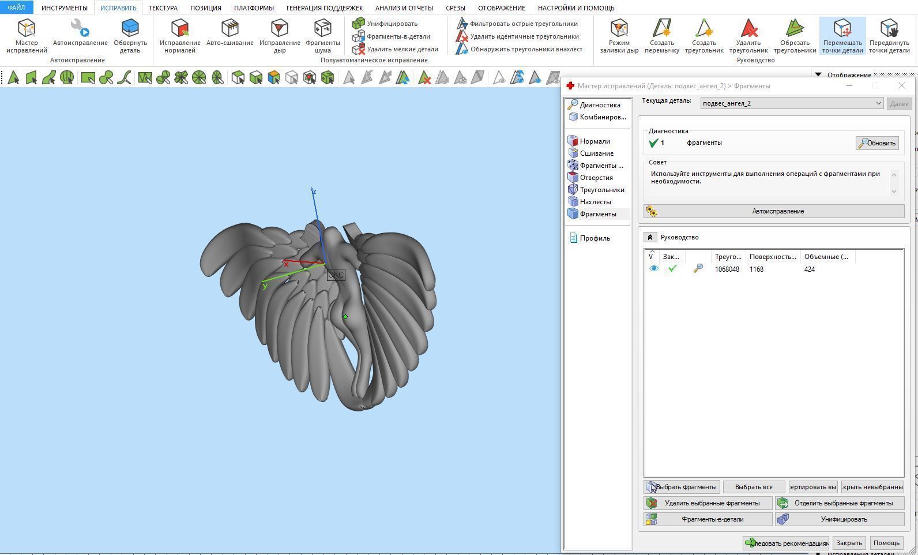This screenshot has height=555, width=918.
Task: Click invert selection button beside Выбрать все
Action: tap(813, 487)
